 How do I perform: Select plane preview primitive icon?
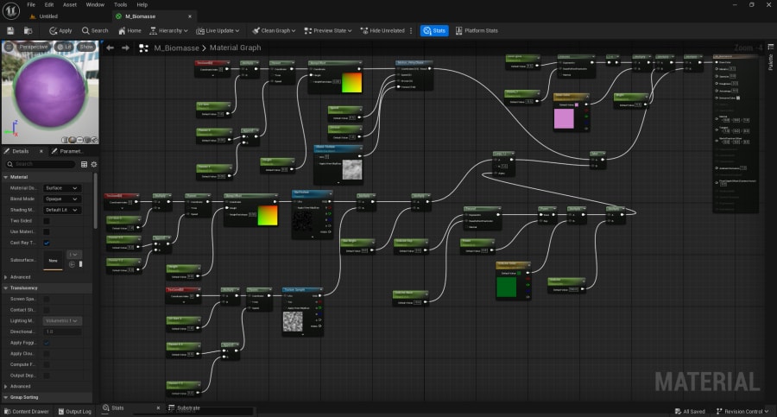pos(79,140)
